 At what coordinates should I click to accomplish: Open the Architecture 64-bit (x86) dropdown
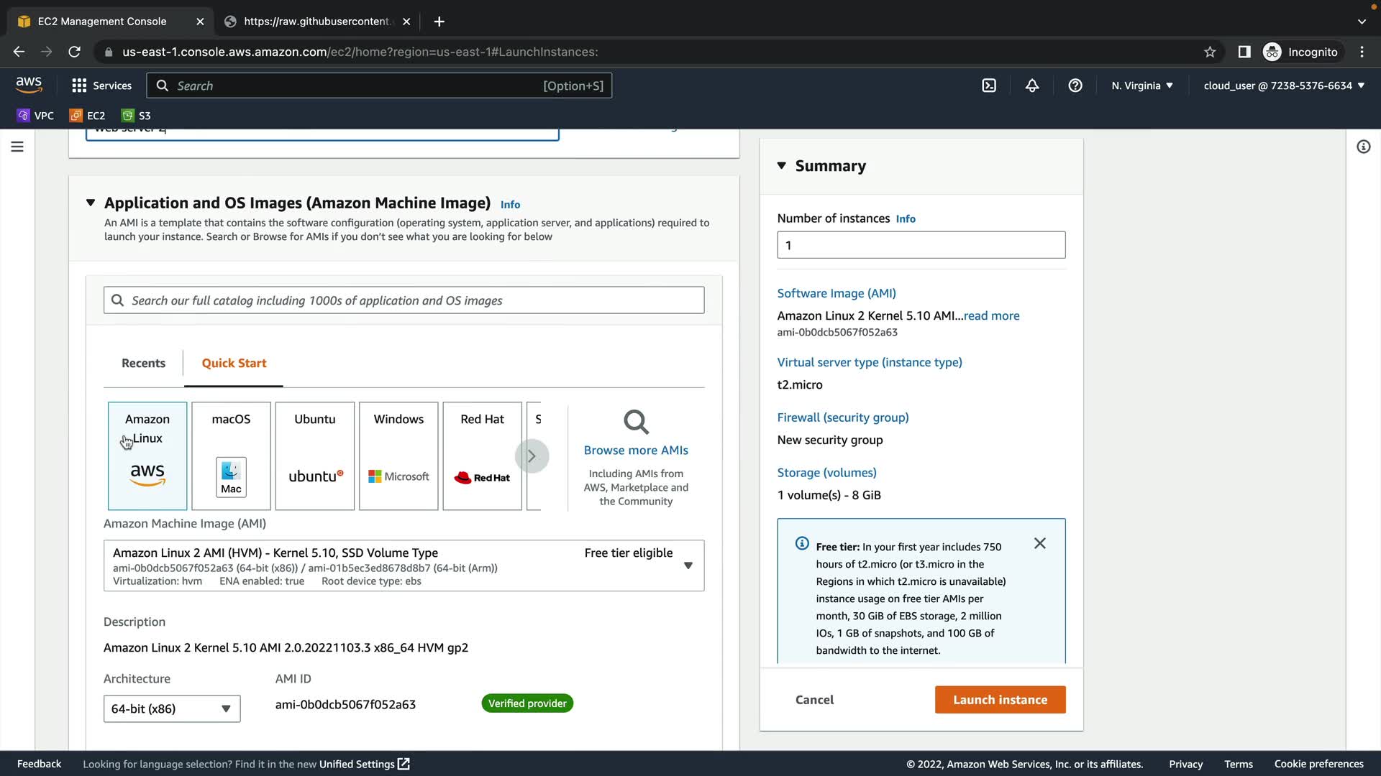coord(172,708)
